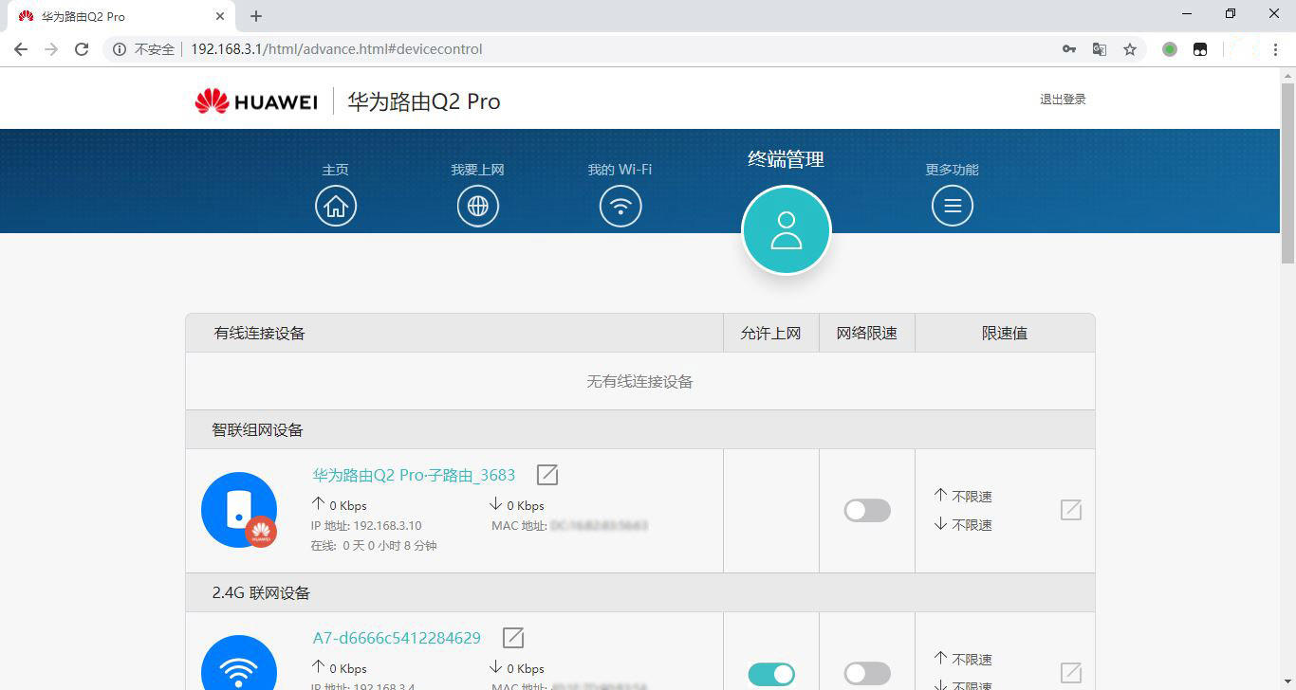Open a new browser tab
The width and height of the screenshot is (1296, 690).
[x=256, y=16]
